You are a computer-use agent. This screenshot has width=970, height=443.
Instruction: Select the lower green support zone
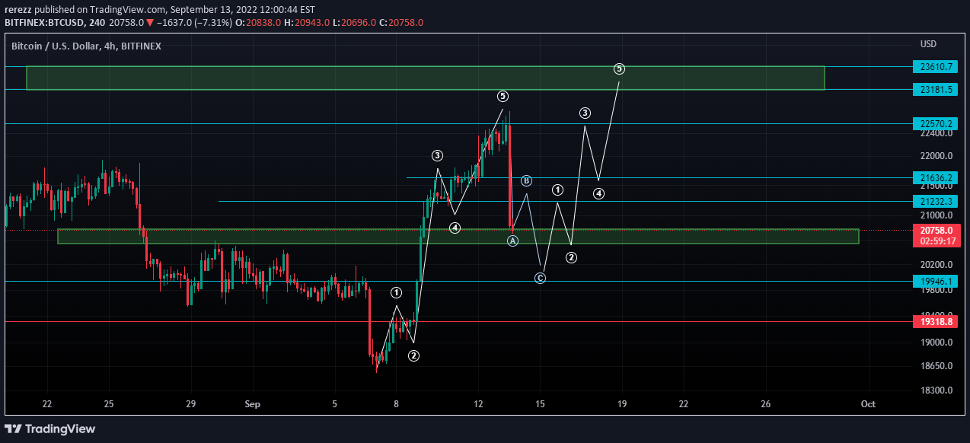[458, 237]
